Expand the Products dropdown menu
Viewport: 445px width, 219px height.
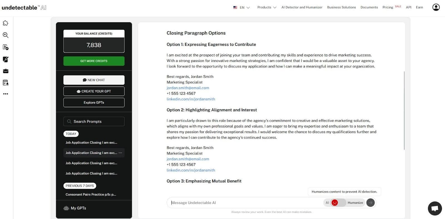point(267,7)
